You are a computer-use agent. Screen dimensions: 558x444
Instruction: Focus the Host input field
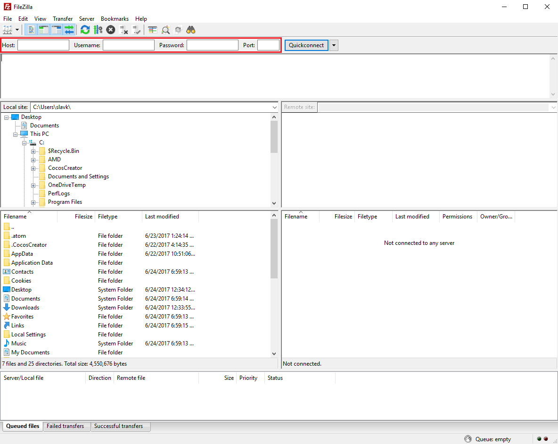(43, 45)
